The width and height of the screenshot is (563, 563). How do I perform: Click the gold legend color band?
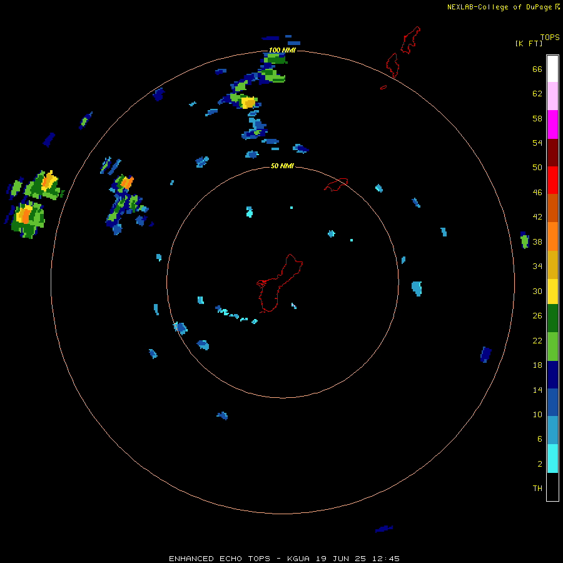pos(552,265)
